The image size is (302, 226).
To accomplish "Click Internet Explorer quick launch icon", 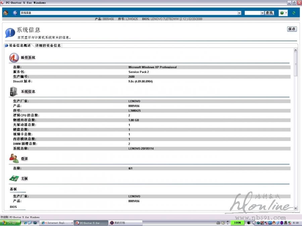I will [25, 223].
